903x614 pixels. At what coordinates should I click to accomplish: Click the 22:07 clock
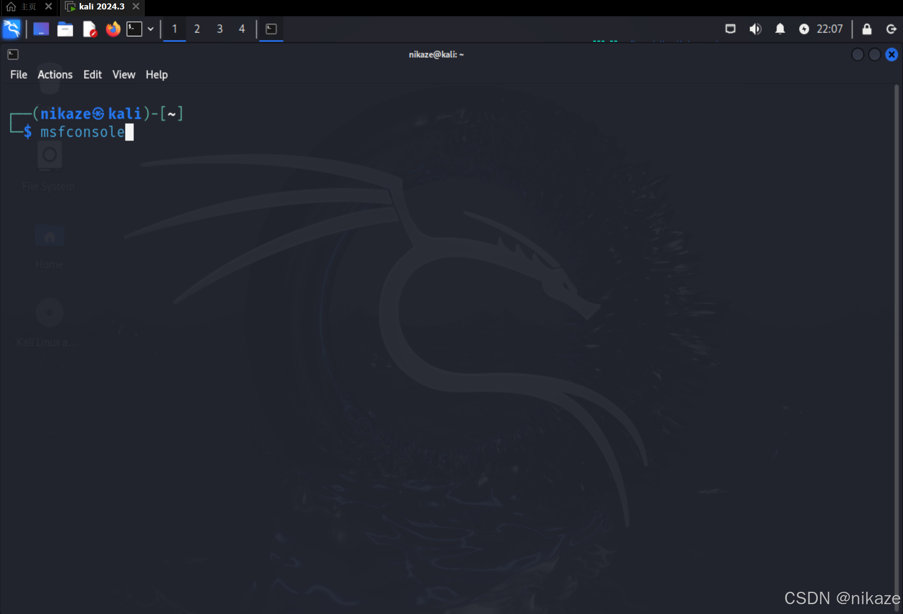point(829,29)
